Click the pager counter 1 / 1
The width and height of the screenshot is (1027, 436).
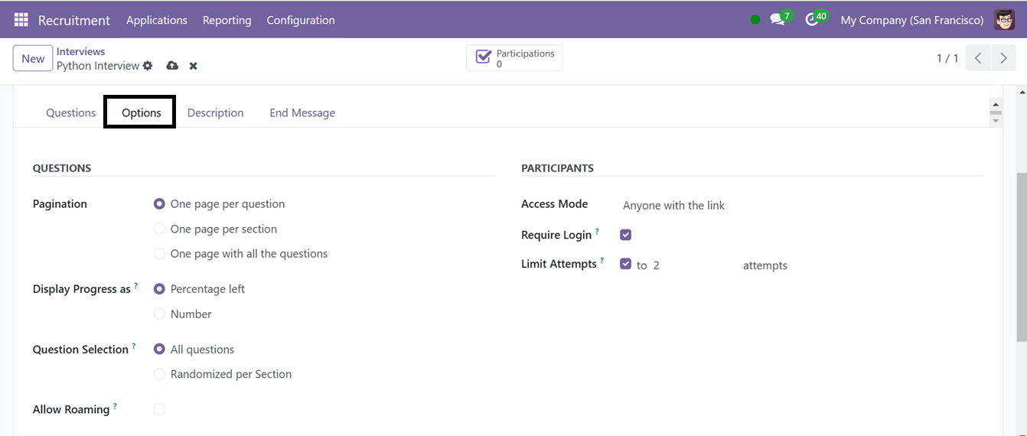click(x=947, y=58)
